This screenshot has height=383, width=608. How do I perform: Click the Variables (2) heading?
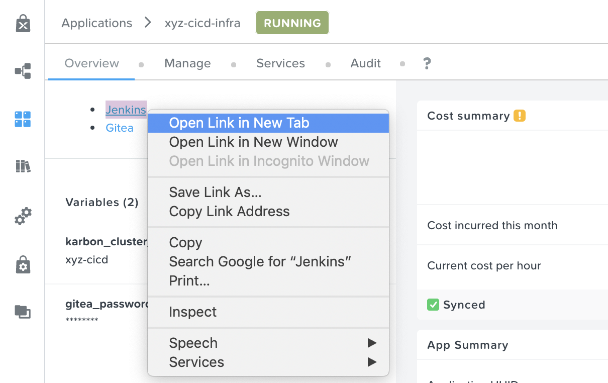[102, 202]
